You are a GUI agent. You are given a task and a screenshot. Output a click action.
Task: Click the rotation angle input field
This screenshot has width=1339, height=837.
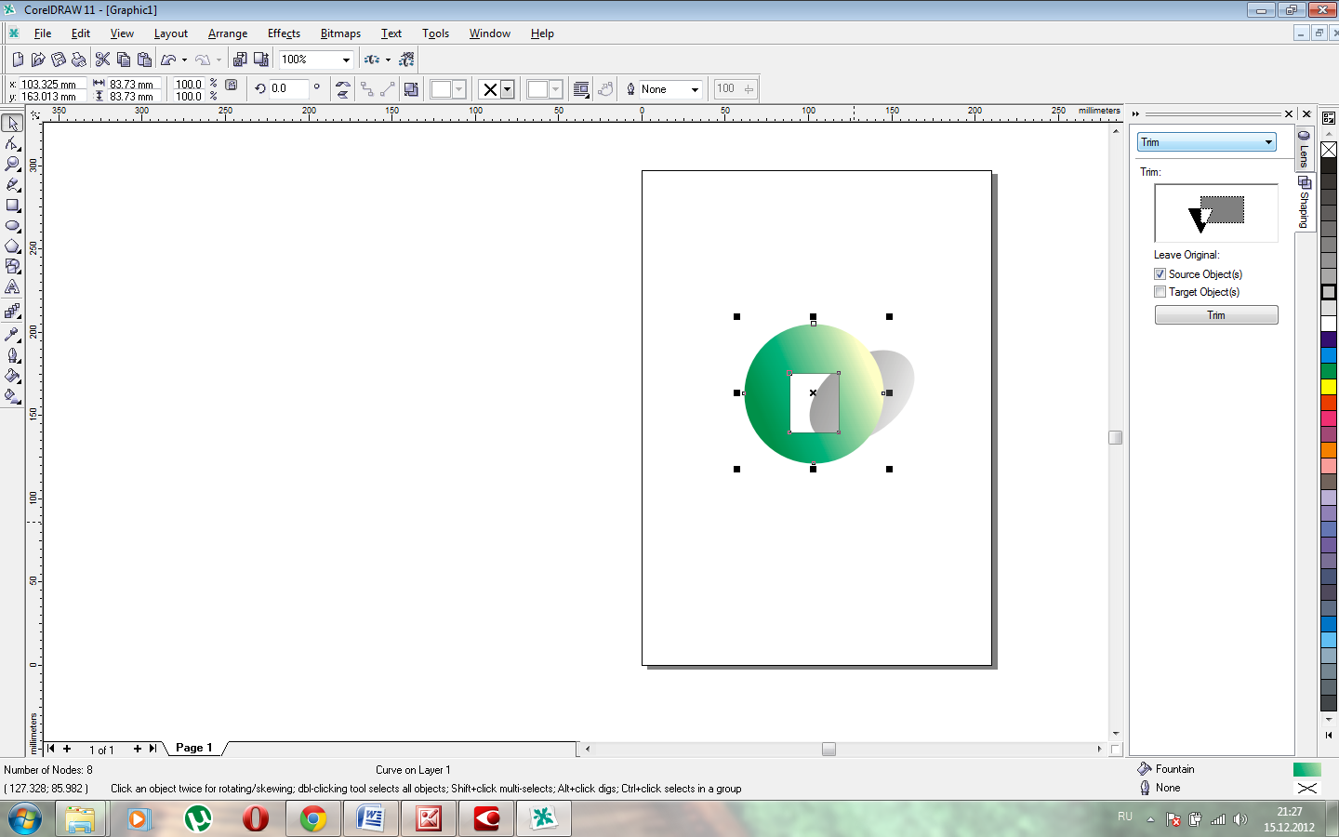tap(288, 89)
